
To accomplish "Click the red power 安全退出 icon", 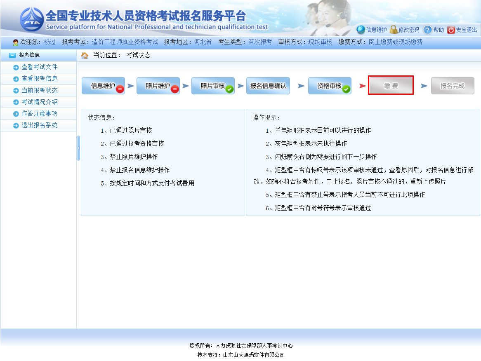I will point(451,30).
